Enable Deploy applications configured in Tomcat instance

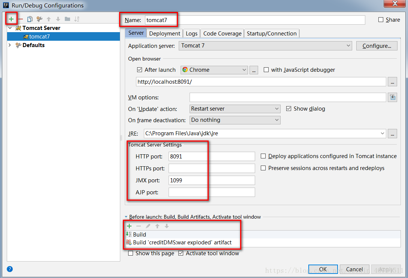[263, 156]
